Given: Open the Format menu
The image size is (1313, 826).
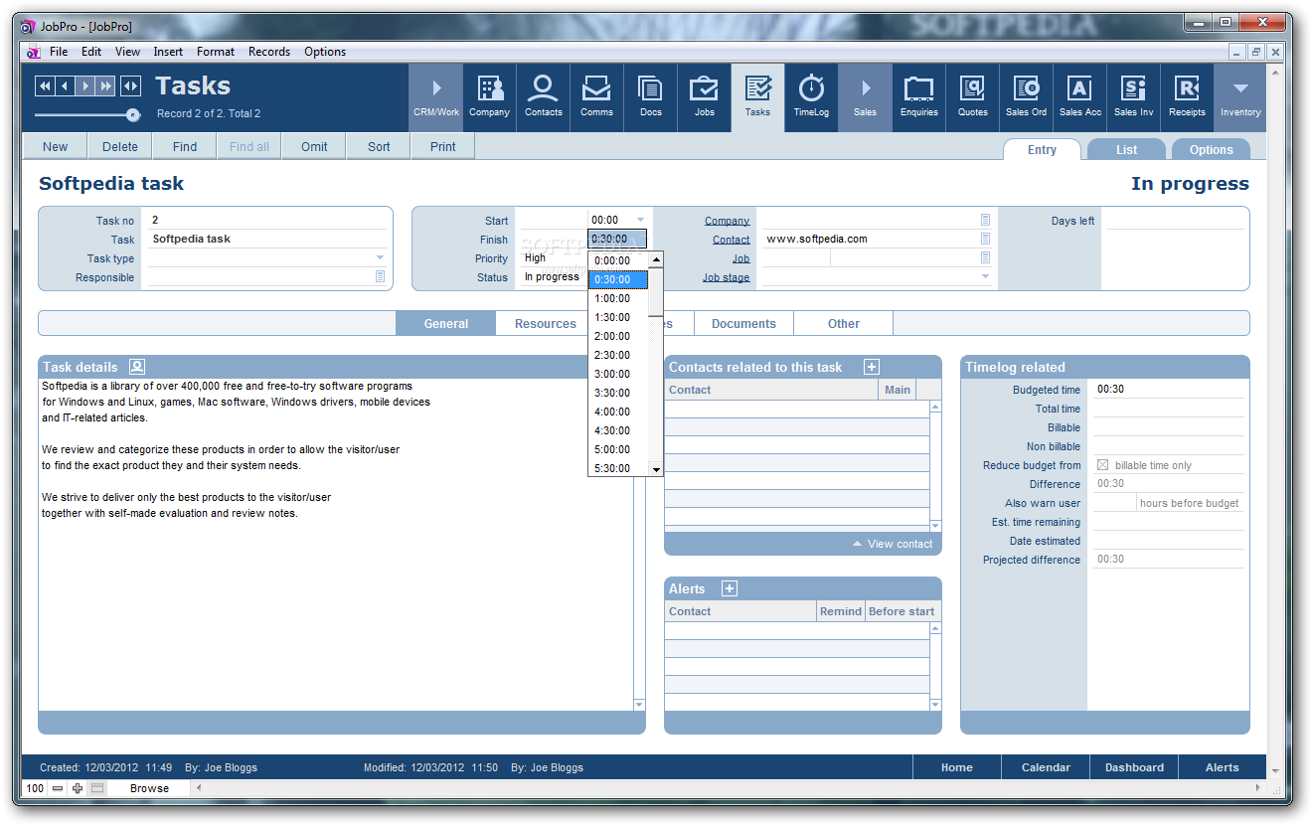Looking at the screenshot, I should (x=216, y=52).
